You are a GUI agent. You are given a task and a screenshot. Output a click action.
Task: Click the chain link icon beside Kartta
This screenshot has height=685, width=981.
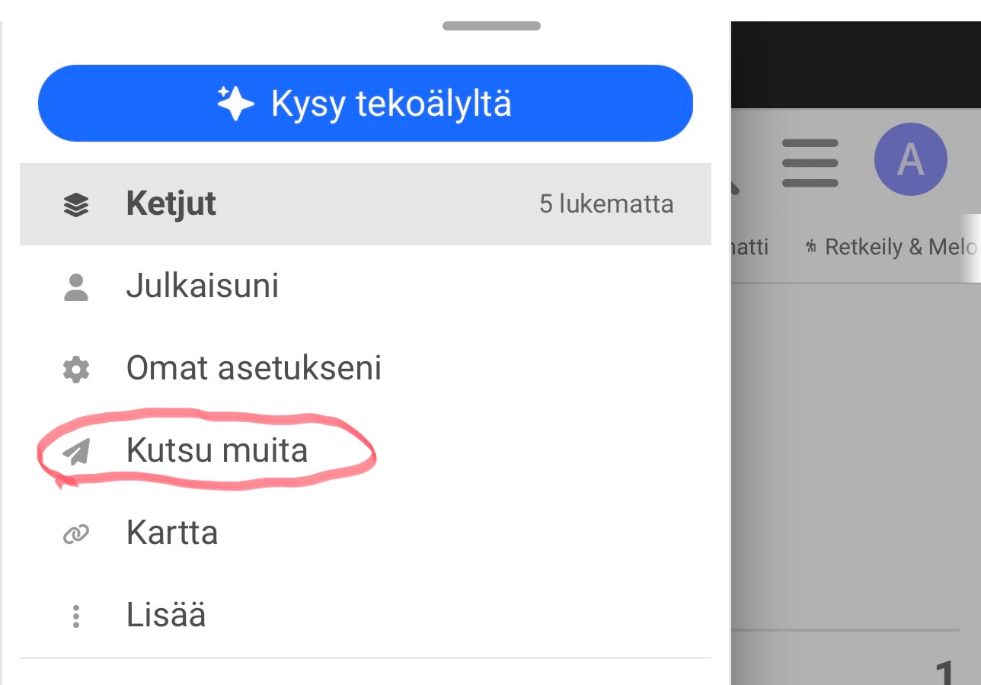pos(76,534)
